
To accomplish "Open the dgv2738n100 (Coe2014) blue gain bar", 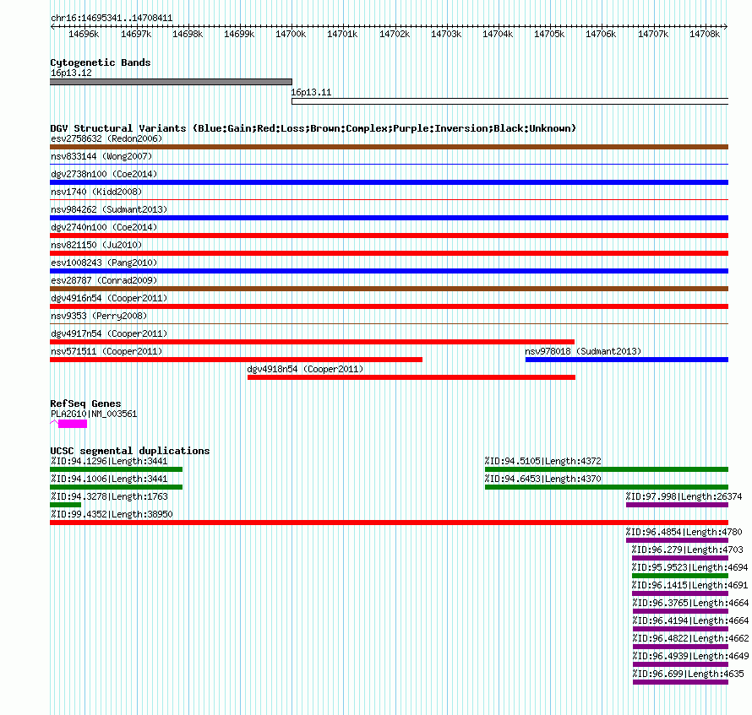I will tap(389, 182).
